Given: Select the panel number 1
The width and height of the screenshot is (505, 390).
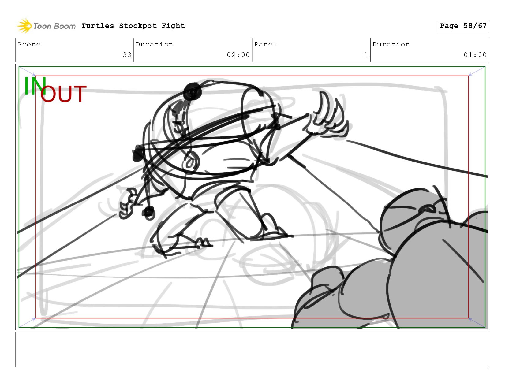Looking at the screenshot, I should [366, 55].
